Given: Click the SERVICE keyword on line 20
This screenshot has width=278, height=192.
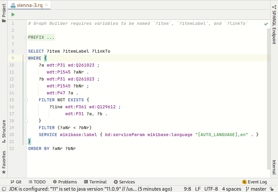Looking at the screenshot, I should tap(48, 135).
